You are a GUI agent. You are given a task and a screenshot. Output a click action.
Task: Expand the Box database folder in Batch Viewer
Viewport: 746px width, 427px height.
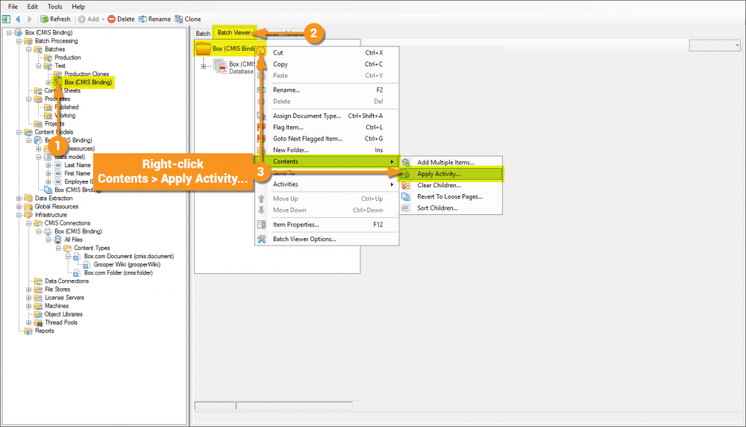(x=204, y=66)
